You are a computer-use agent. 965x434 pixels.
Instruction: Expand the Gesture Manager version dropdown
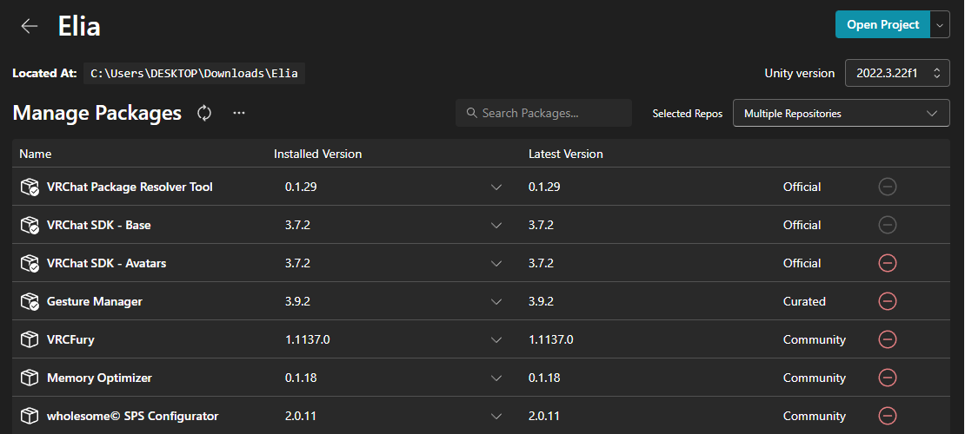point(496,301)
